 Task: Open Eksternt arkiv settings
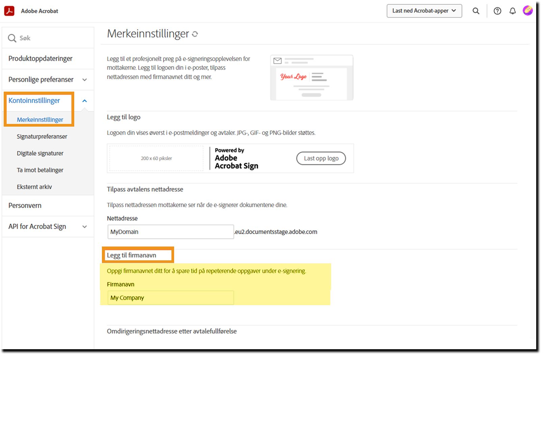(34, 187)
